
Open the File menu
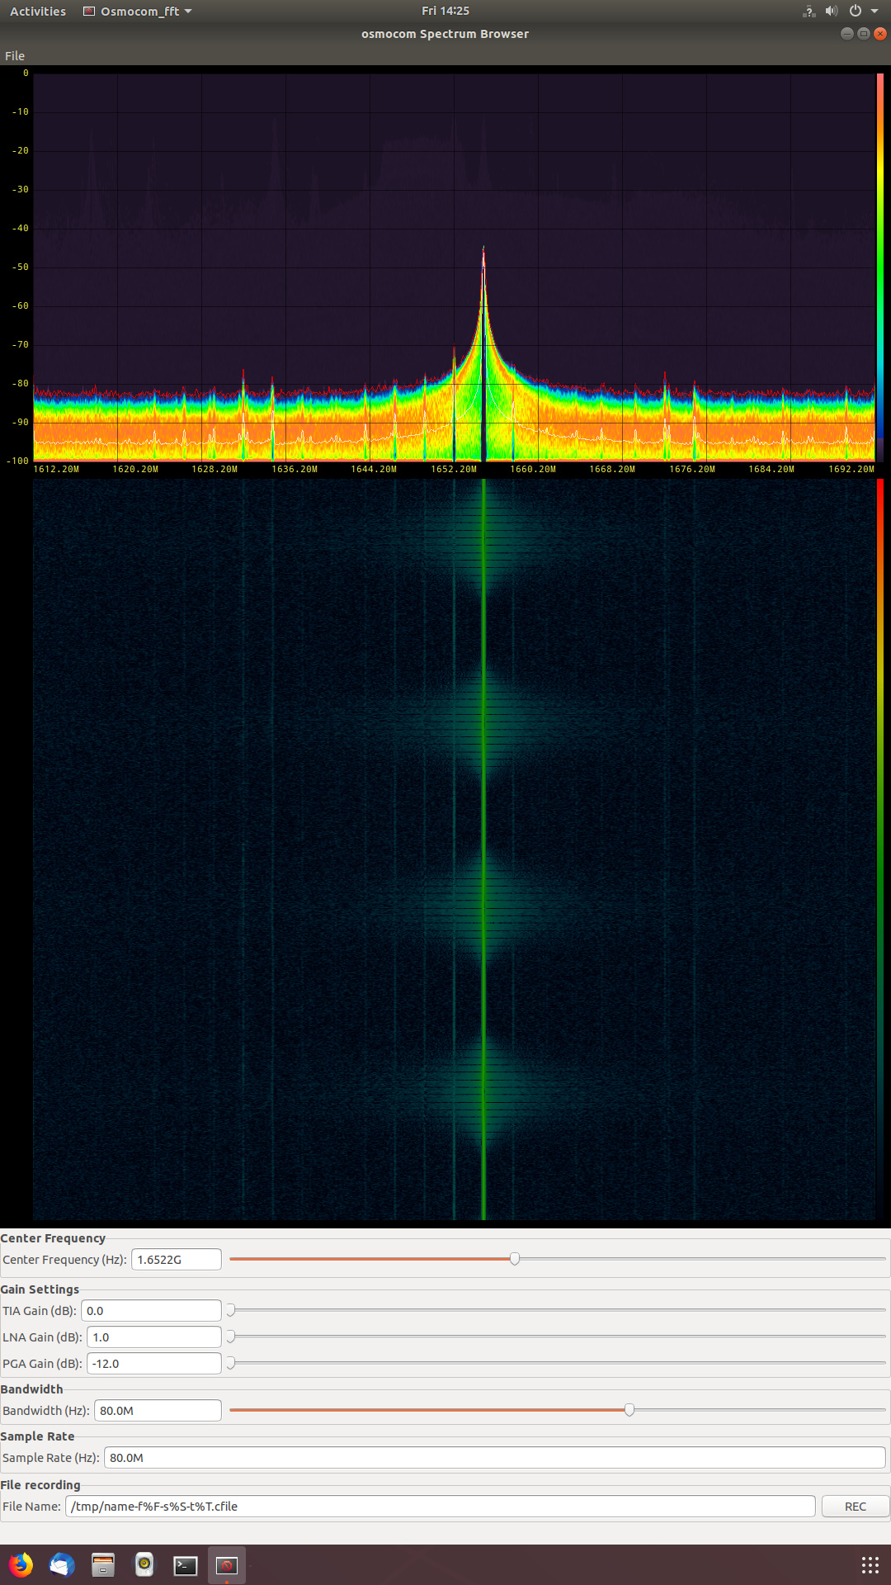[x=15, y=56]
